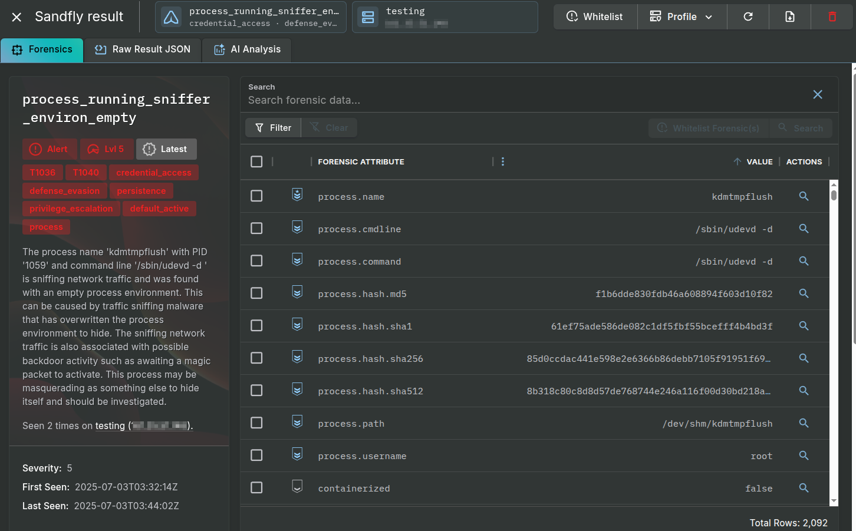Image resolution: width=856 pixels, height=531 pixels.
Task: Expand the process.command row details icon
Action: [298, 259]
